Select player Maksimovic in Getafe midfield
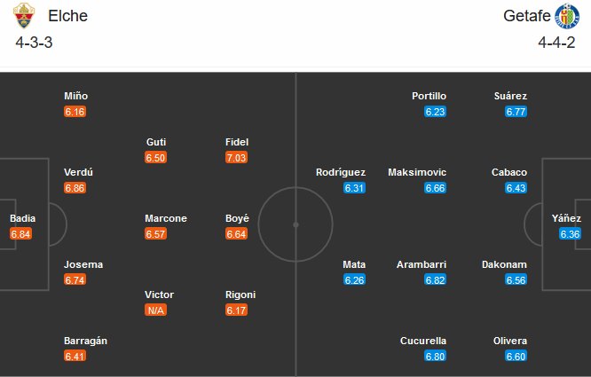 coord(417,172)
